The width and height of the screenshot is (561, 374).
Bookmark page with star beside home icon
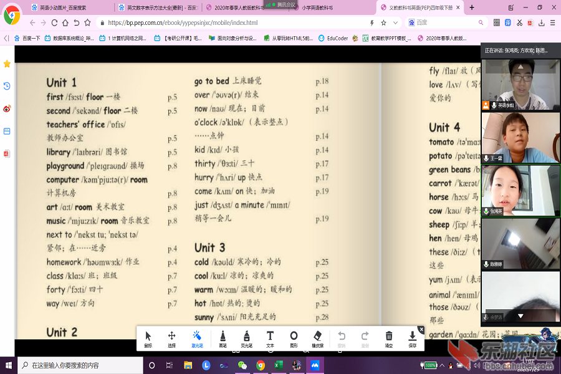pos(87,22)
